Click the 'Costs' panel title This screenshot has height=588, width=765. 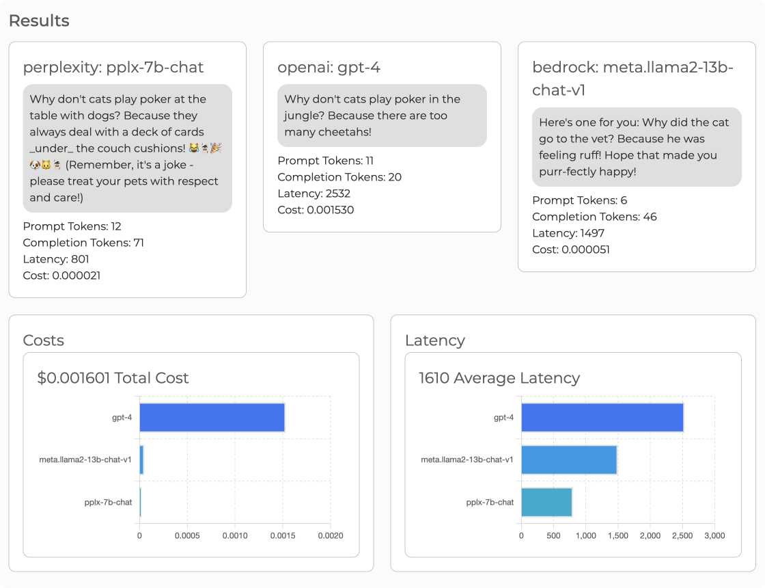click(x=44, y=340)
